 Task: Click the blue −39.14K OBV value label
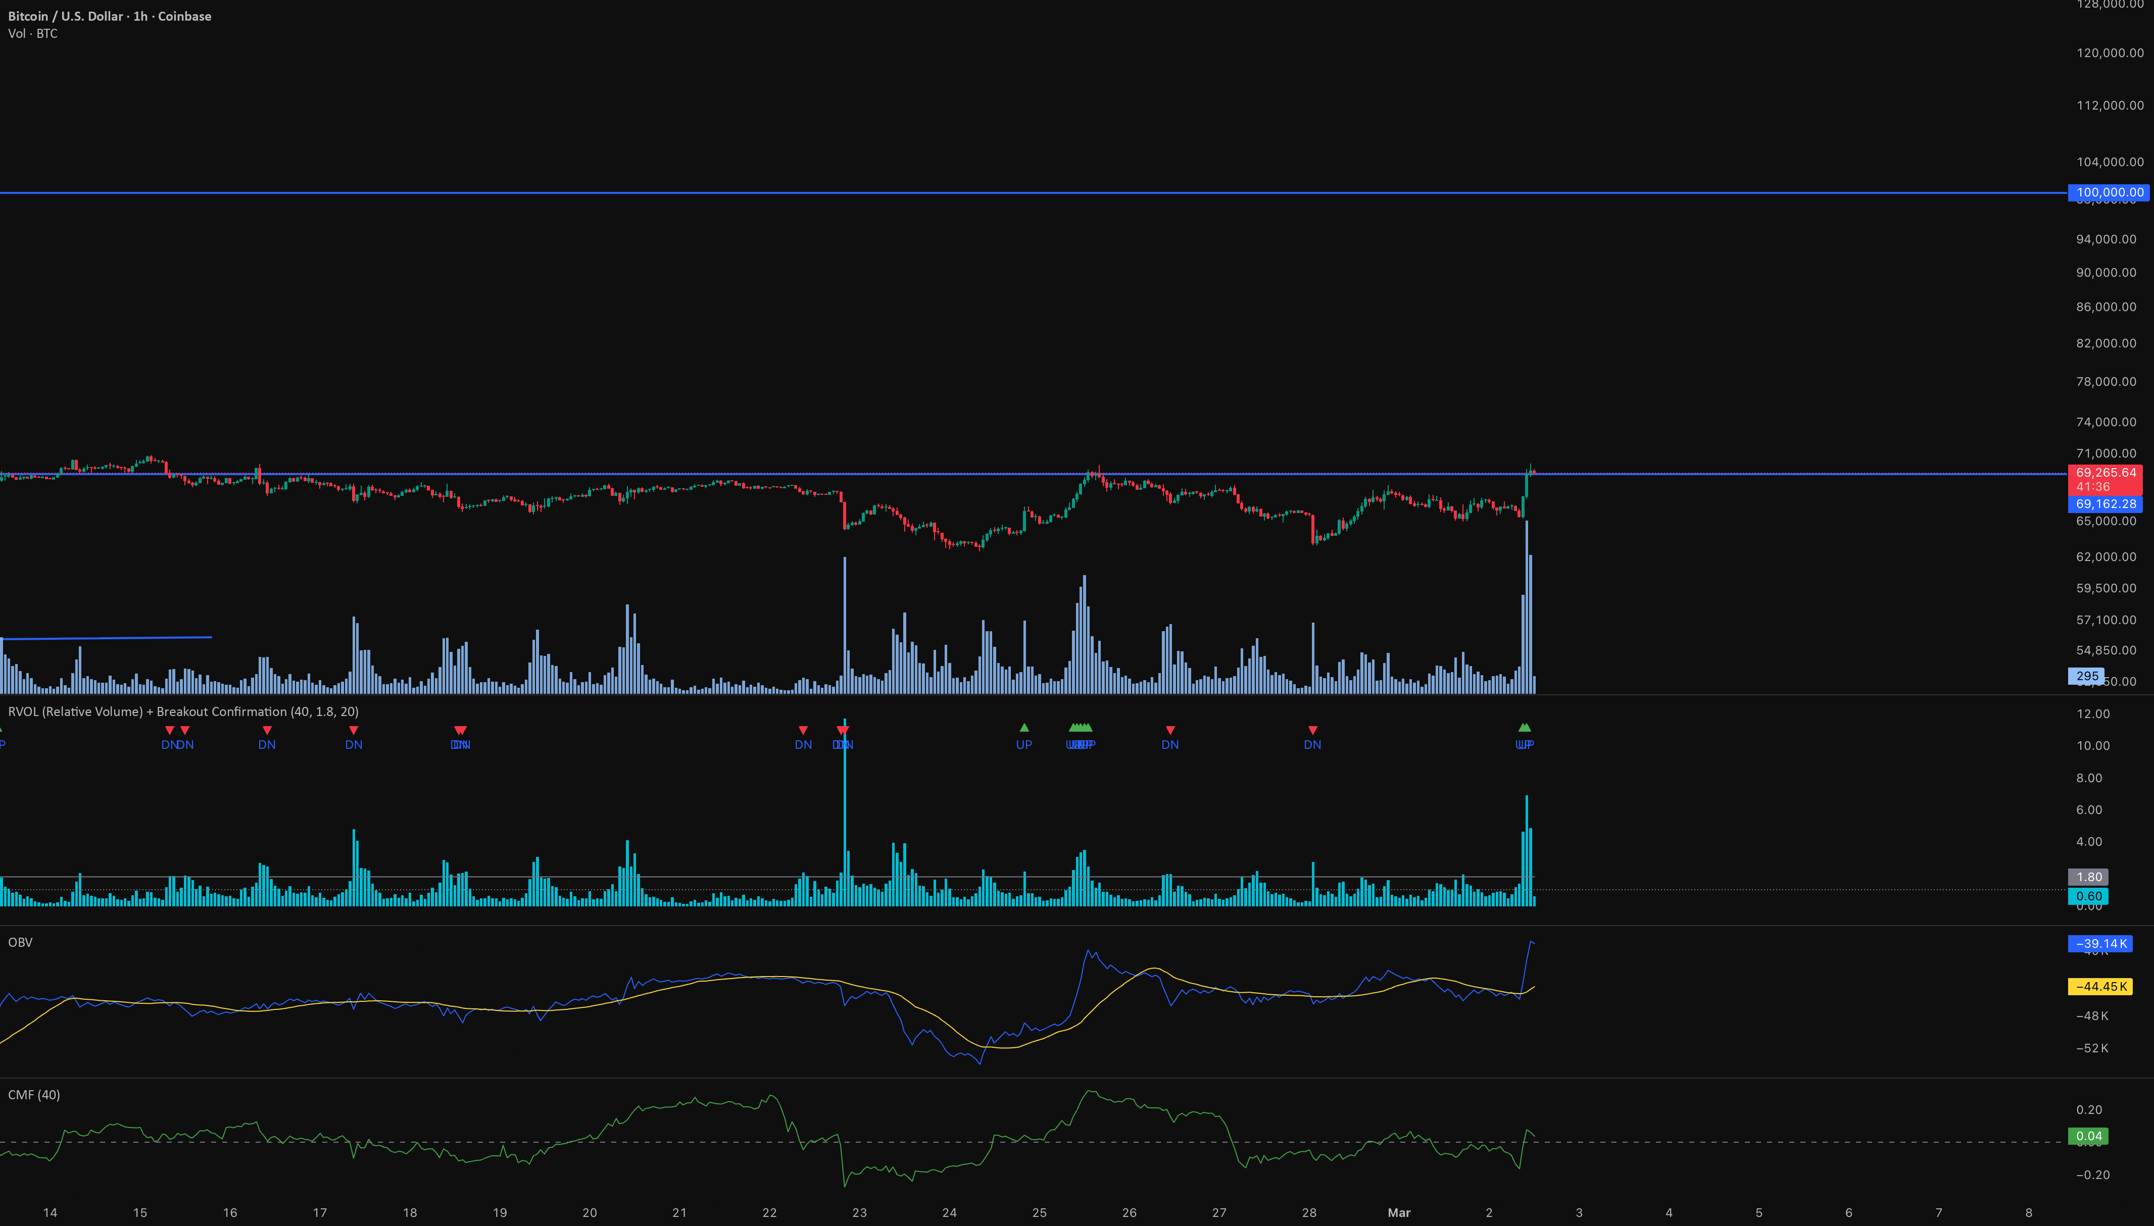2100,944
